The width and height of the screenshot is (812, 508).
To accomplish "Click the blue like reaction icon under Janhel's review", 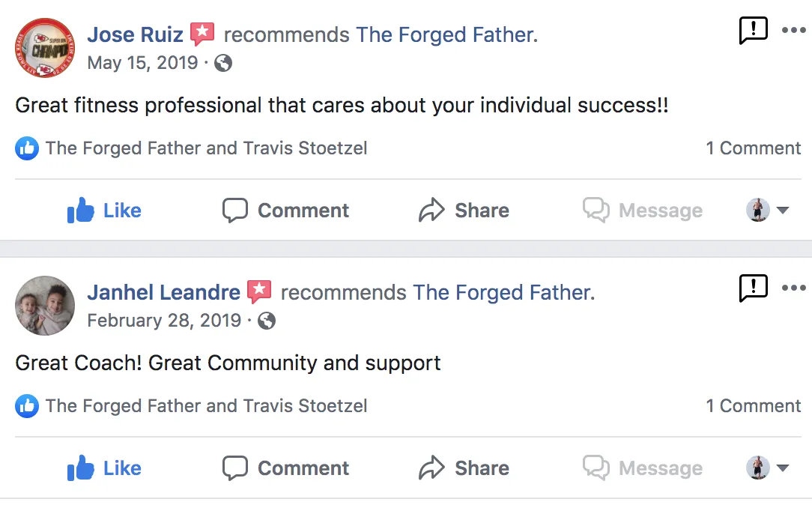I will tap(26, 406).
